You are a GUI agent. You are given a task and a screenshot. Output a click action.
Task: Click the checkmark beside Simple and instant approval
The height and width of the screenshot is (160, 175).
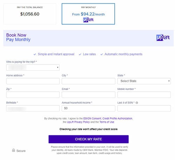point(35,54)
